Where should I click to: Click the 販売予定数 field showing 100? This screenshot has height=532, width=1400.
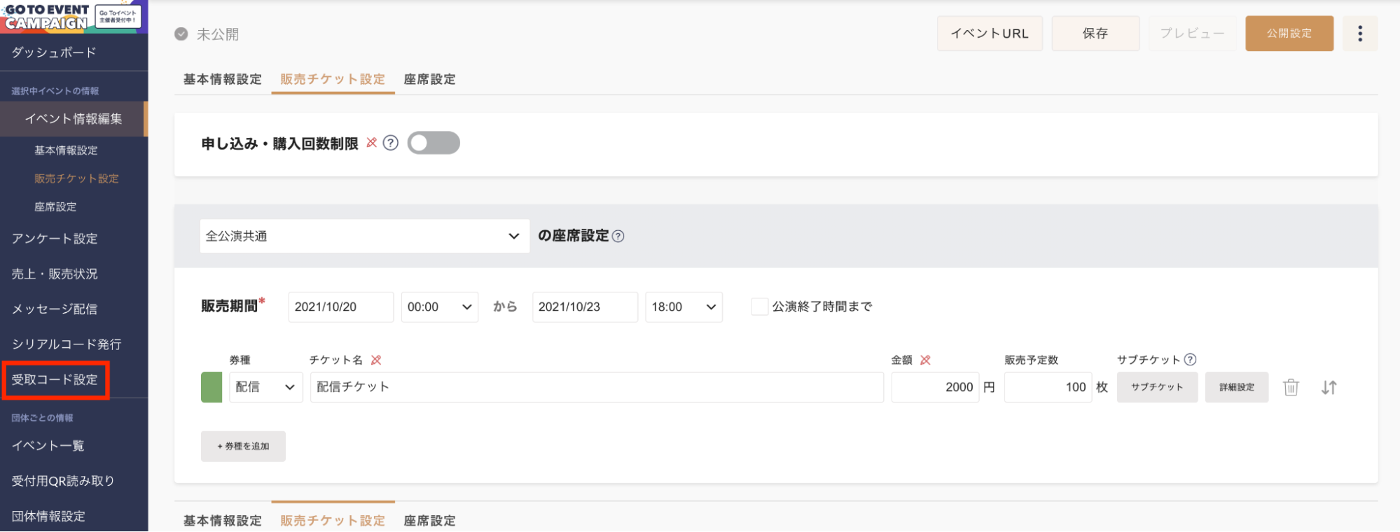point(1048,387)
